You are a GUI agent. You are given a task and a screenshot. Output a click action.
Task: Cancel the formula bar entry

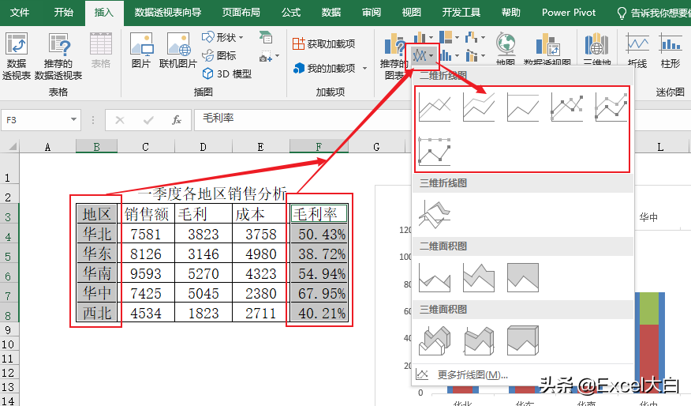tap(119, 120)
